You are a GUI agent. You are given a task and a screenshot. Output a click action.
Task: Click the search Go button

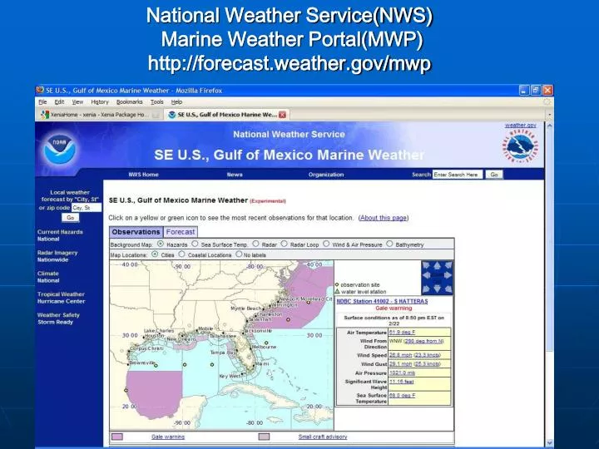tap(494, 175)
